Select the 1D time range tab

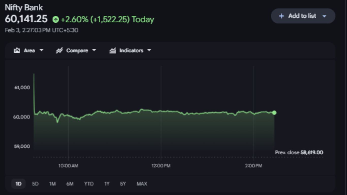coord(18,184)
